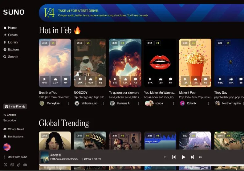Open Suno's Instagram link icon

12,165
